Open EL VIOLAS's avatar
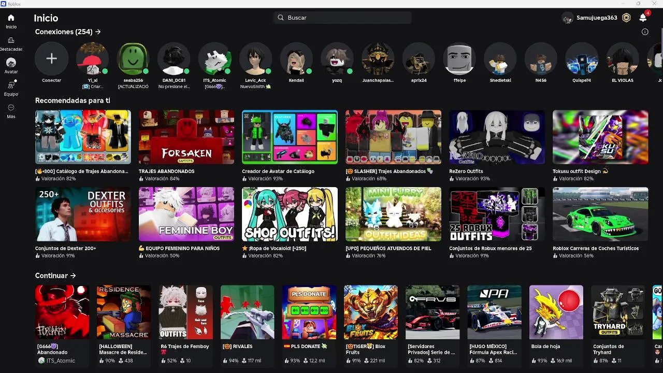663x373 pixels. pos(623,59)
